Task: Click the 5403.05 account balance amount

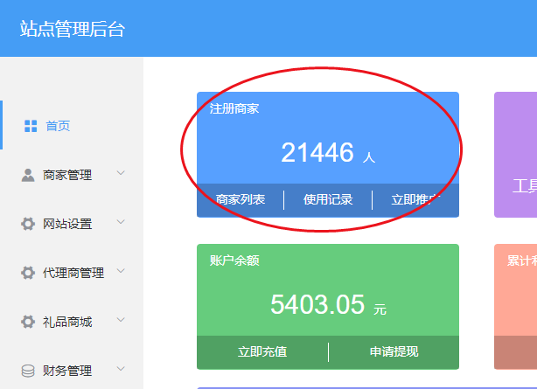Action: [x=317, y=304]
